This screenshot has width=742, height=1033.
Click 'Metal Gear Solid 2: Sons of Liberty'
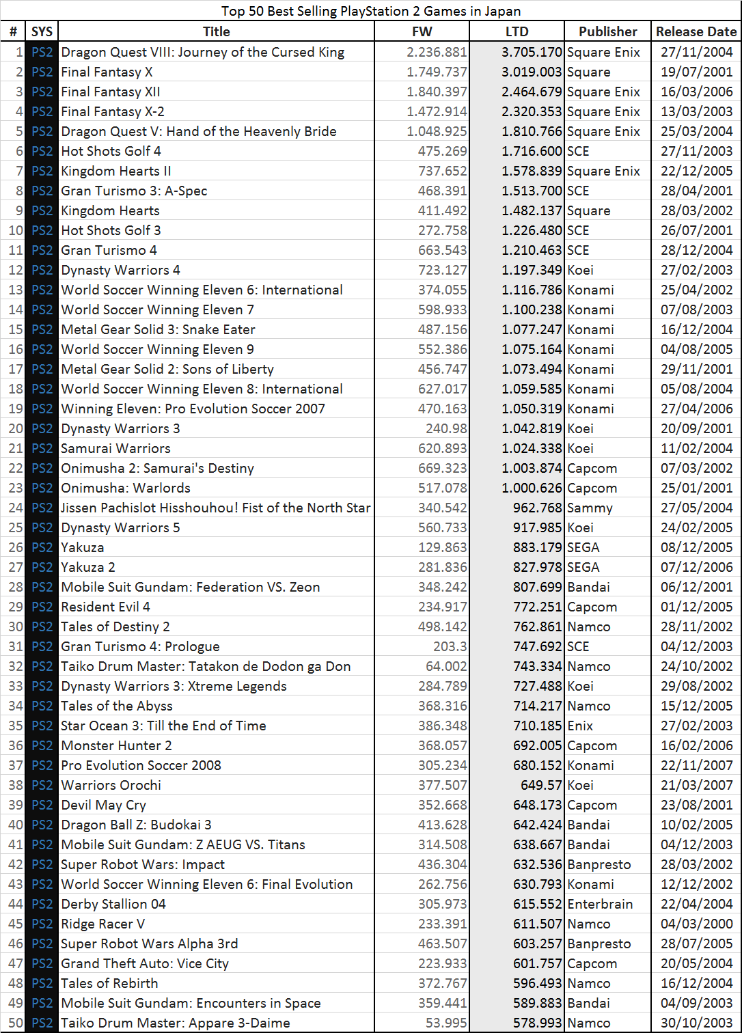pos(167,369)
